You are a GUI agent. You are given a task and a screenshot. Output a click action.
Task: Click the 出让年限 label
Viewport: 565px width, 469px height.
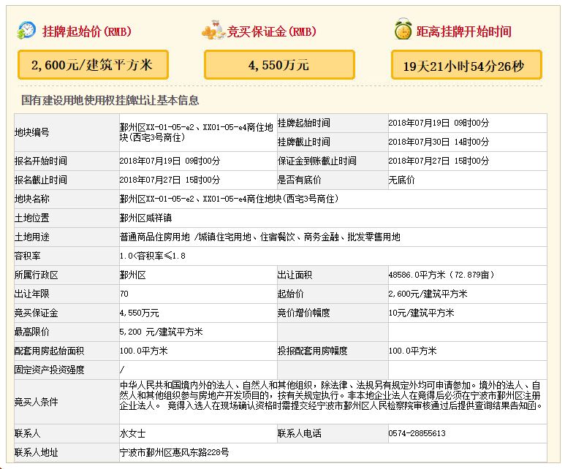(31, 294)
